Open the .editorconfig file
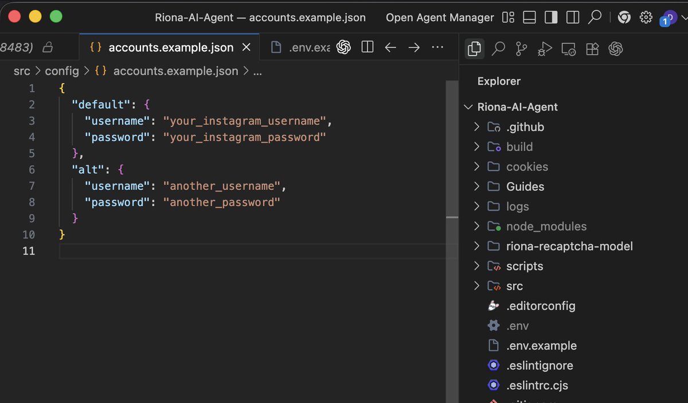The width and height of the screenshot is (688, 403). tap(541, 306)
